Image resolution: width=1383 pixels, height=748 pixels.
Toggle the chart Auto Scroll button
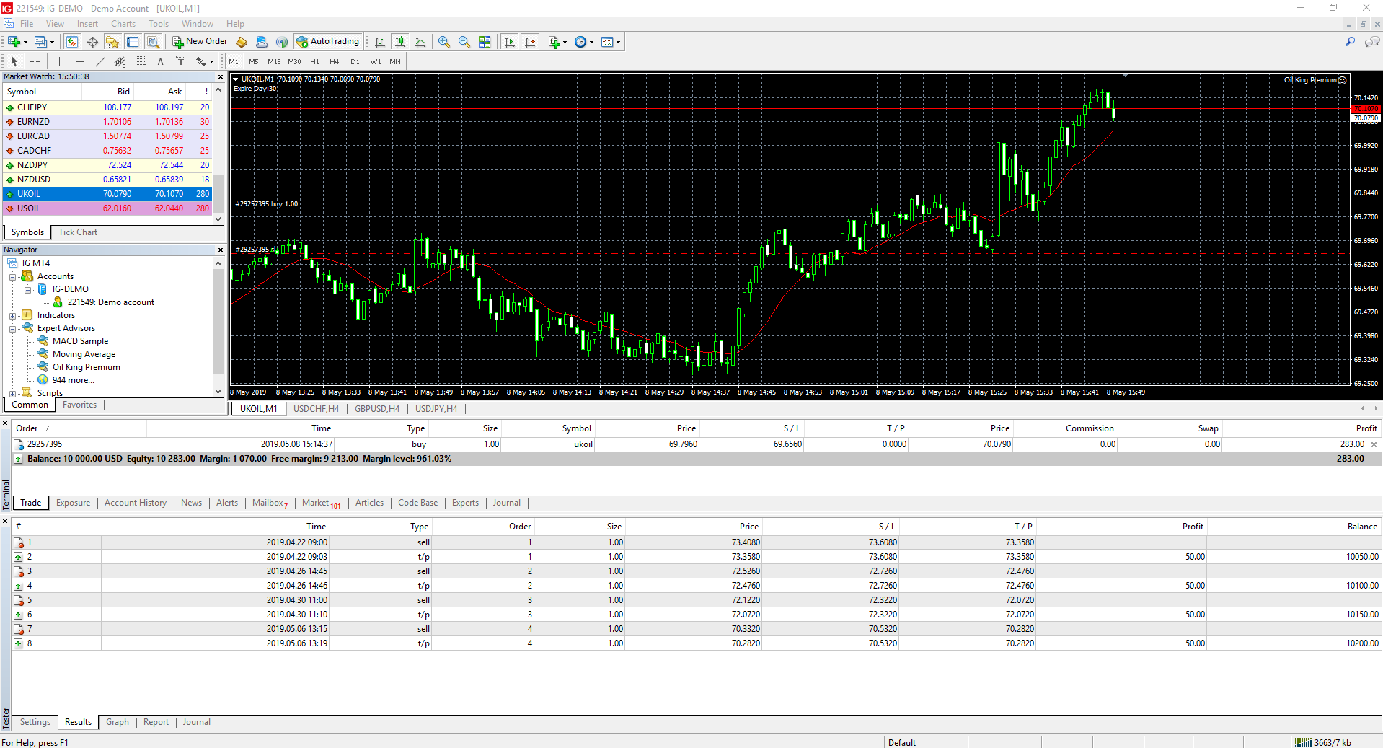[510, 42]
